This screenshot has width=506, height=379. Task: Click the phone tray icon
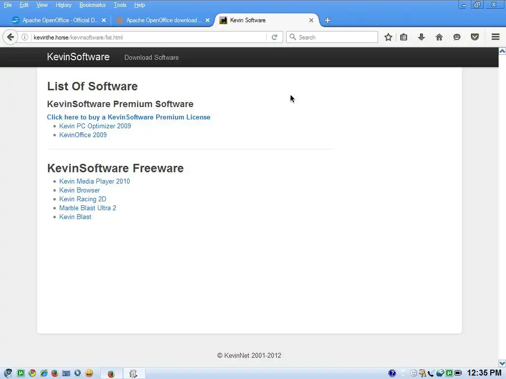click(x=431, y=373)
